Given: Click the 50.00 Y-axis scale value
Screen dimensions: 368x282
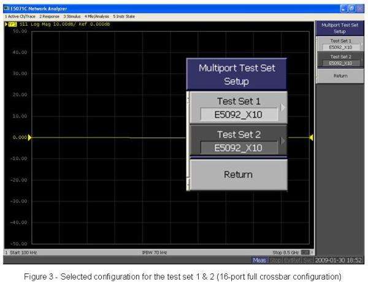Looking at the screenshot, I should click(x=20, y=31).
